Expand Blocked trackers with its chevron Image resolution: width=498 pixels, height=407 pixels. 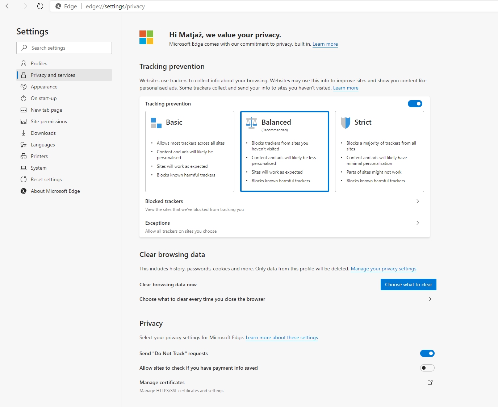[x=418, y=201]
